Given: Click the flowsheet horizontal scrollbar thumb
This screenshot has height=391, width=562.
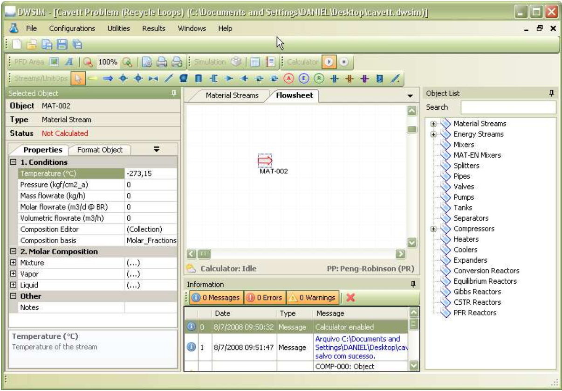Looking at the screenshot, I should click(203, 255).
